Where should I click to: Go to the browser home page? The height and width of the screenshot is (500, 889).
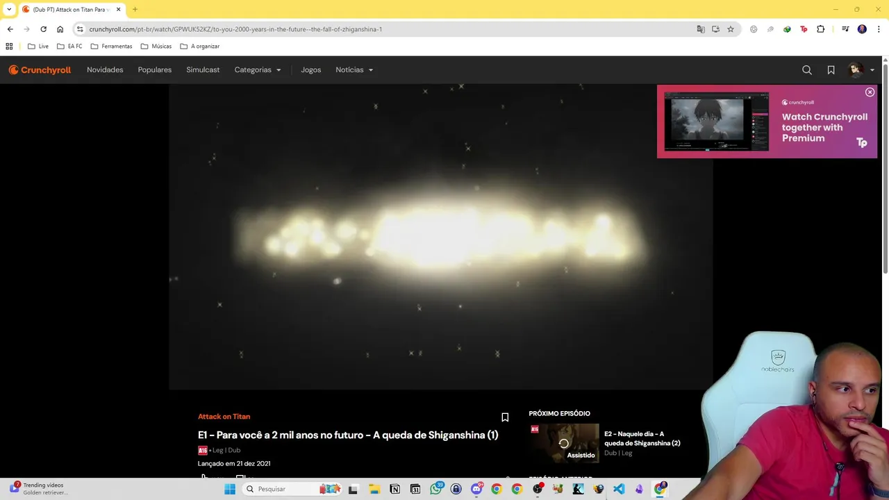click(60, 29)
